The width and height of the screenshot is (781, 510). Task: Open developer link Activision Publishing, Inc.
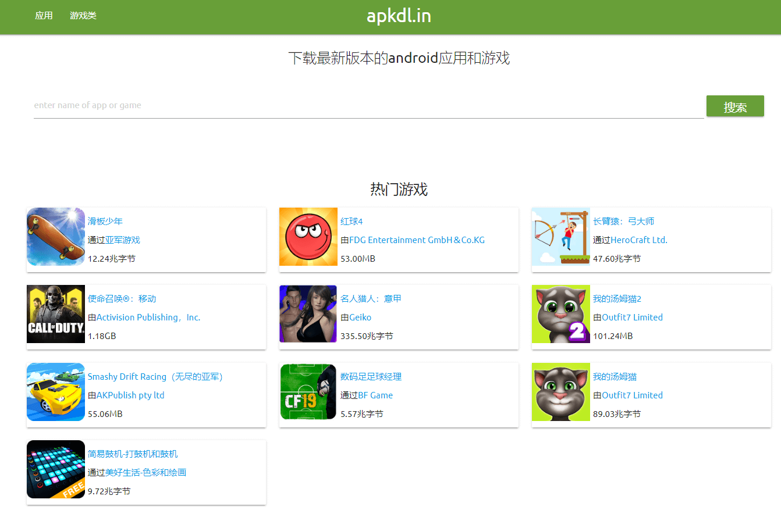pos(148,318)
